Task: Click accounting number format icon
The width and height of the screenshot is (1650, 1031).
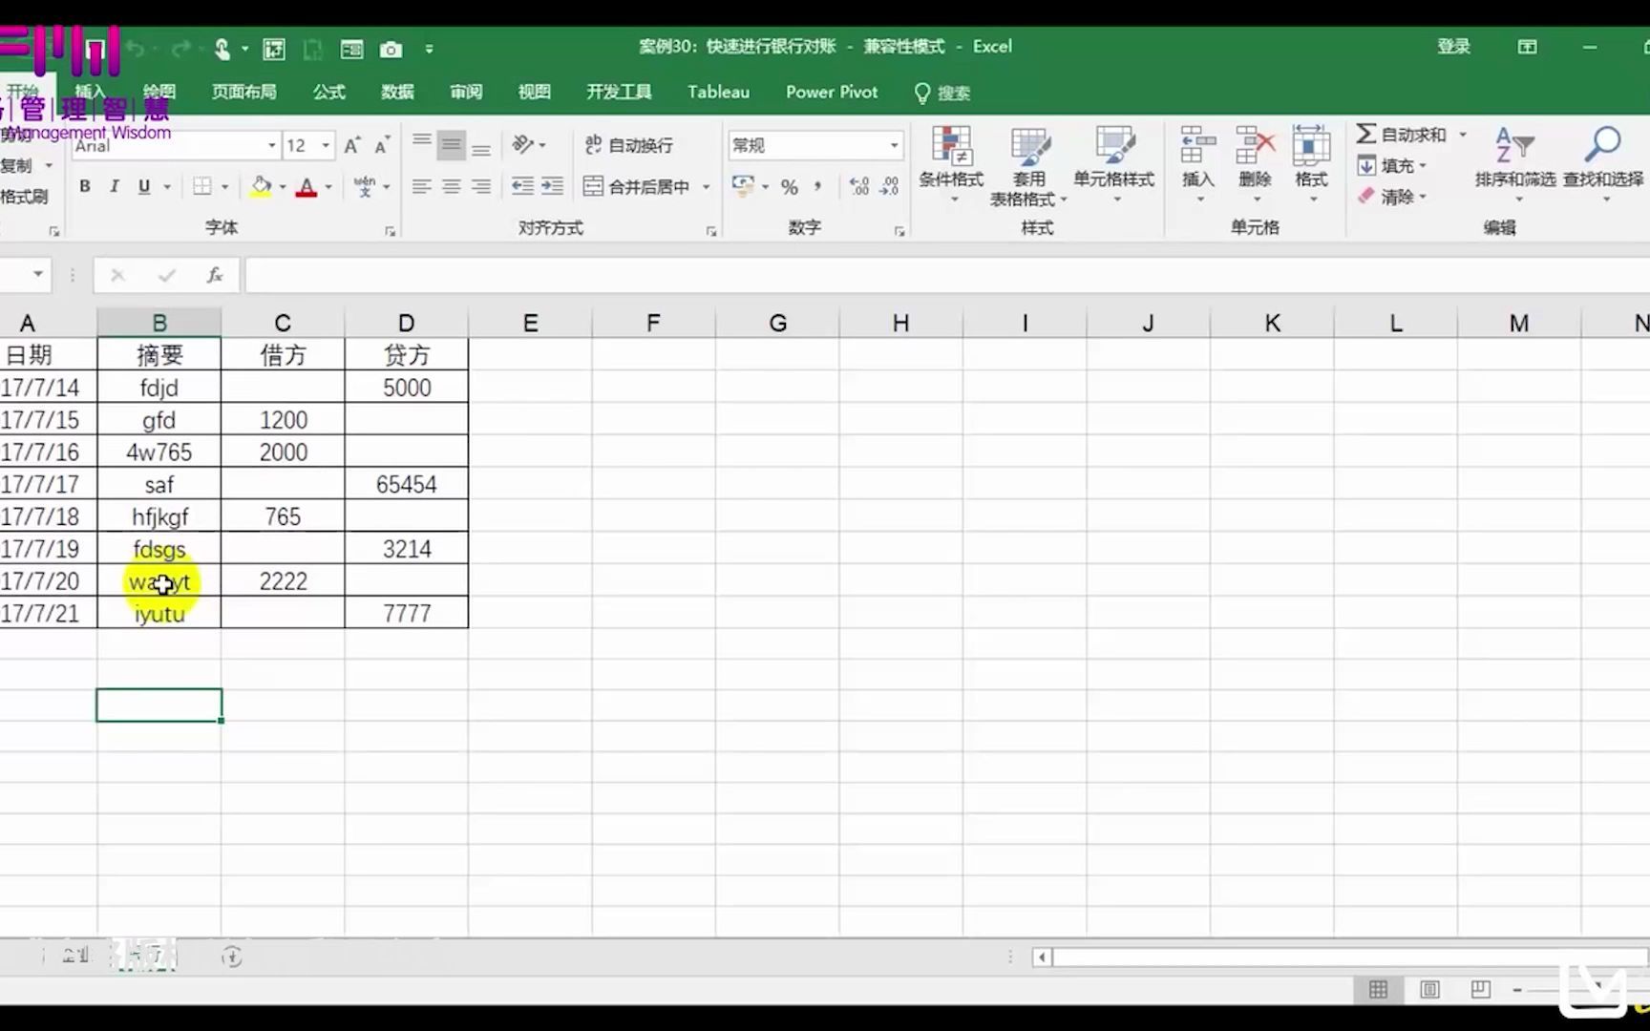Action: pyautogui.click(x=743, y=186)
